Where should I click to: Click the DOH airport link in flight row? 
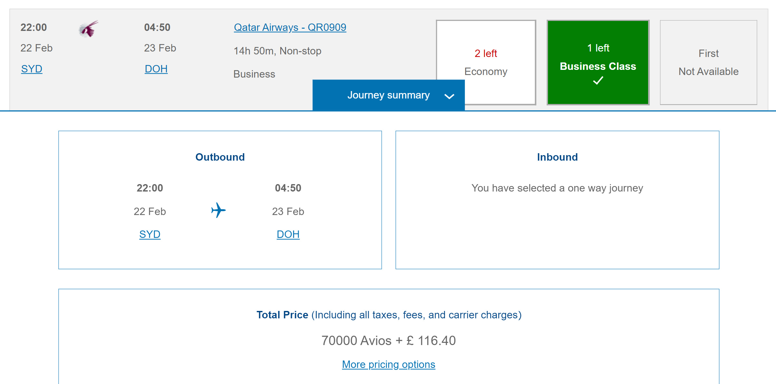(x=156, y=69)
